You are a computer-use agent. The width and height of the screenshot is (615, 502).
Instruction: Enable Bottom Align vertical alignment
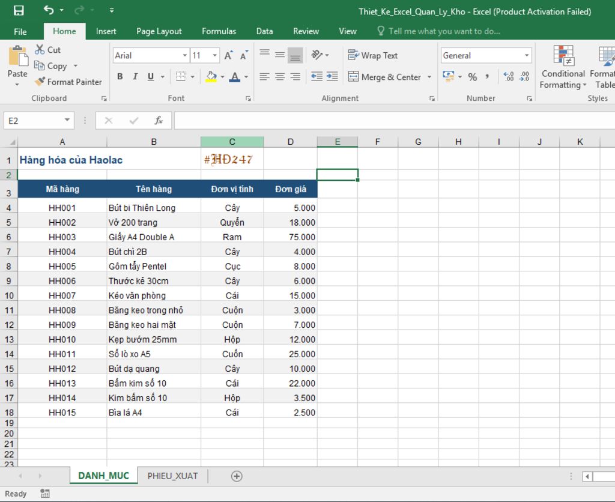tap(295, 55)
